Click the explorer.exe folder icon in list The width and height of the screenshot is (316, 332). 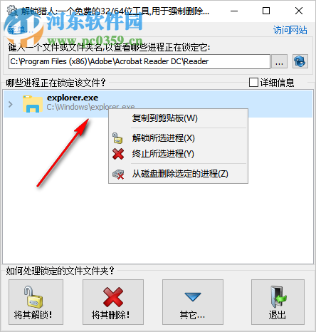click(x=33, y=103)
